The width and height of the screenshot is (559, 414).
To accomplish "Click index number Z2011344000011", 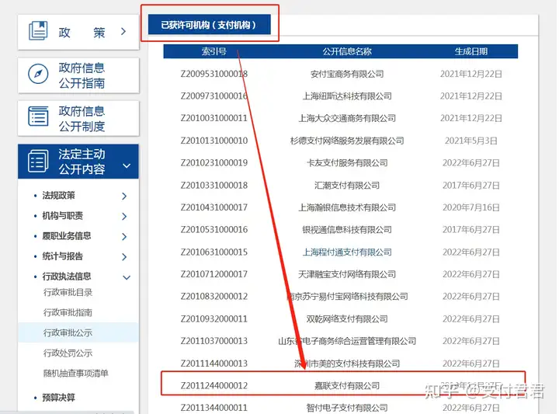I will [x=214, y=408].
